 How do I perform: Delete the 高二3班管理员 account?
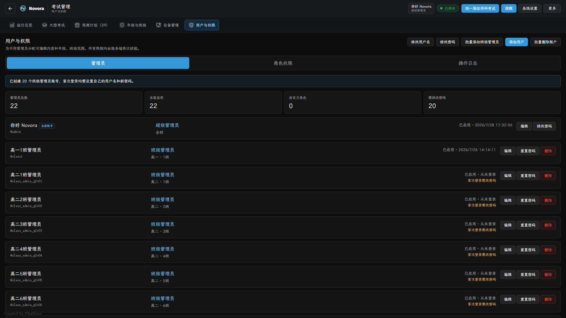click(x=548, y=225)
